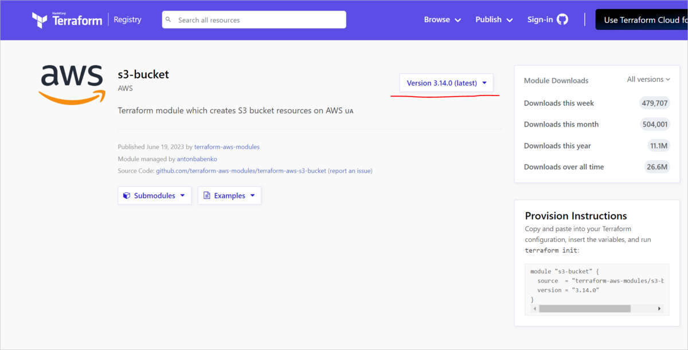This screenshot has height=350, width=688.
Task: Expand the Submodules dropdown
Action: click(155, 196)
